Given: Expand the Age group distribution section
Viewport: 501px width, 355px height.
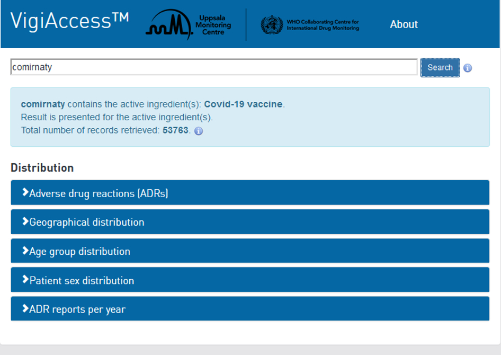Looking at the screenshot, I should pyautogui.click(x=79, y=251).
